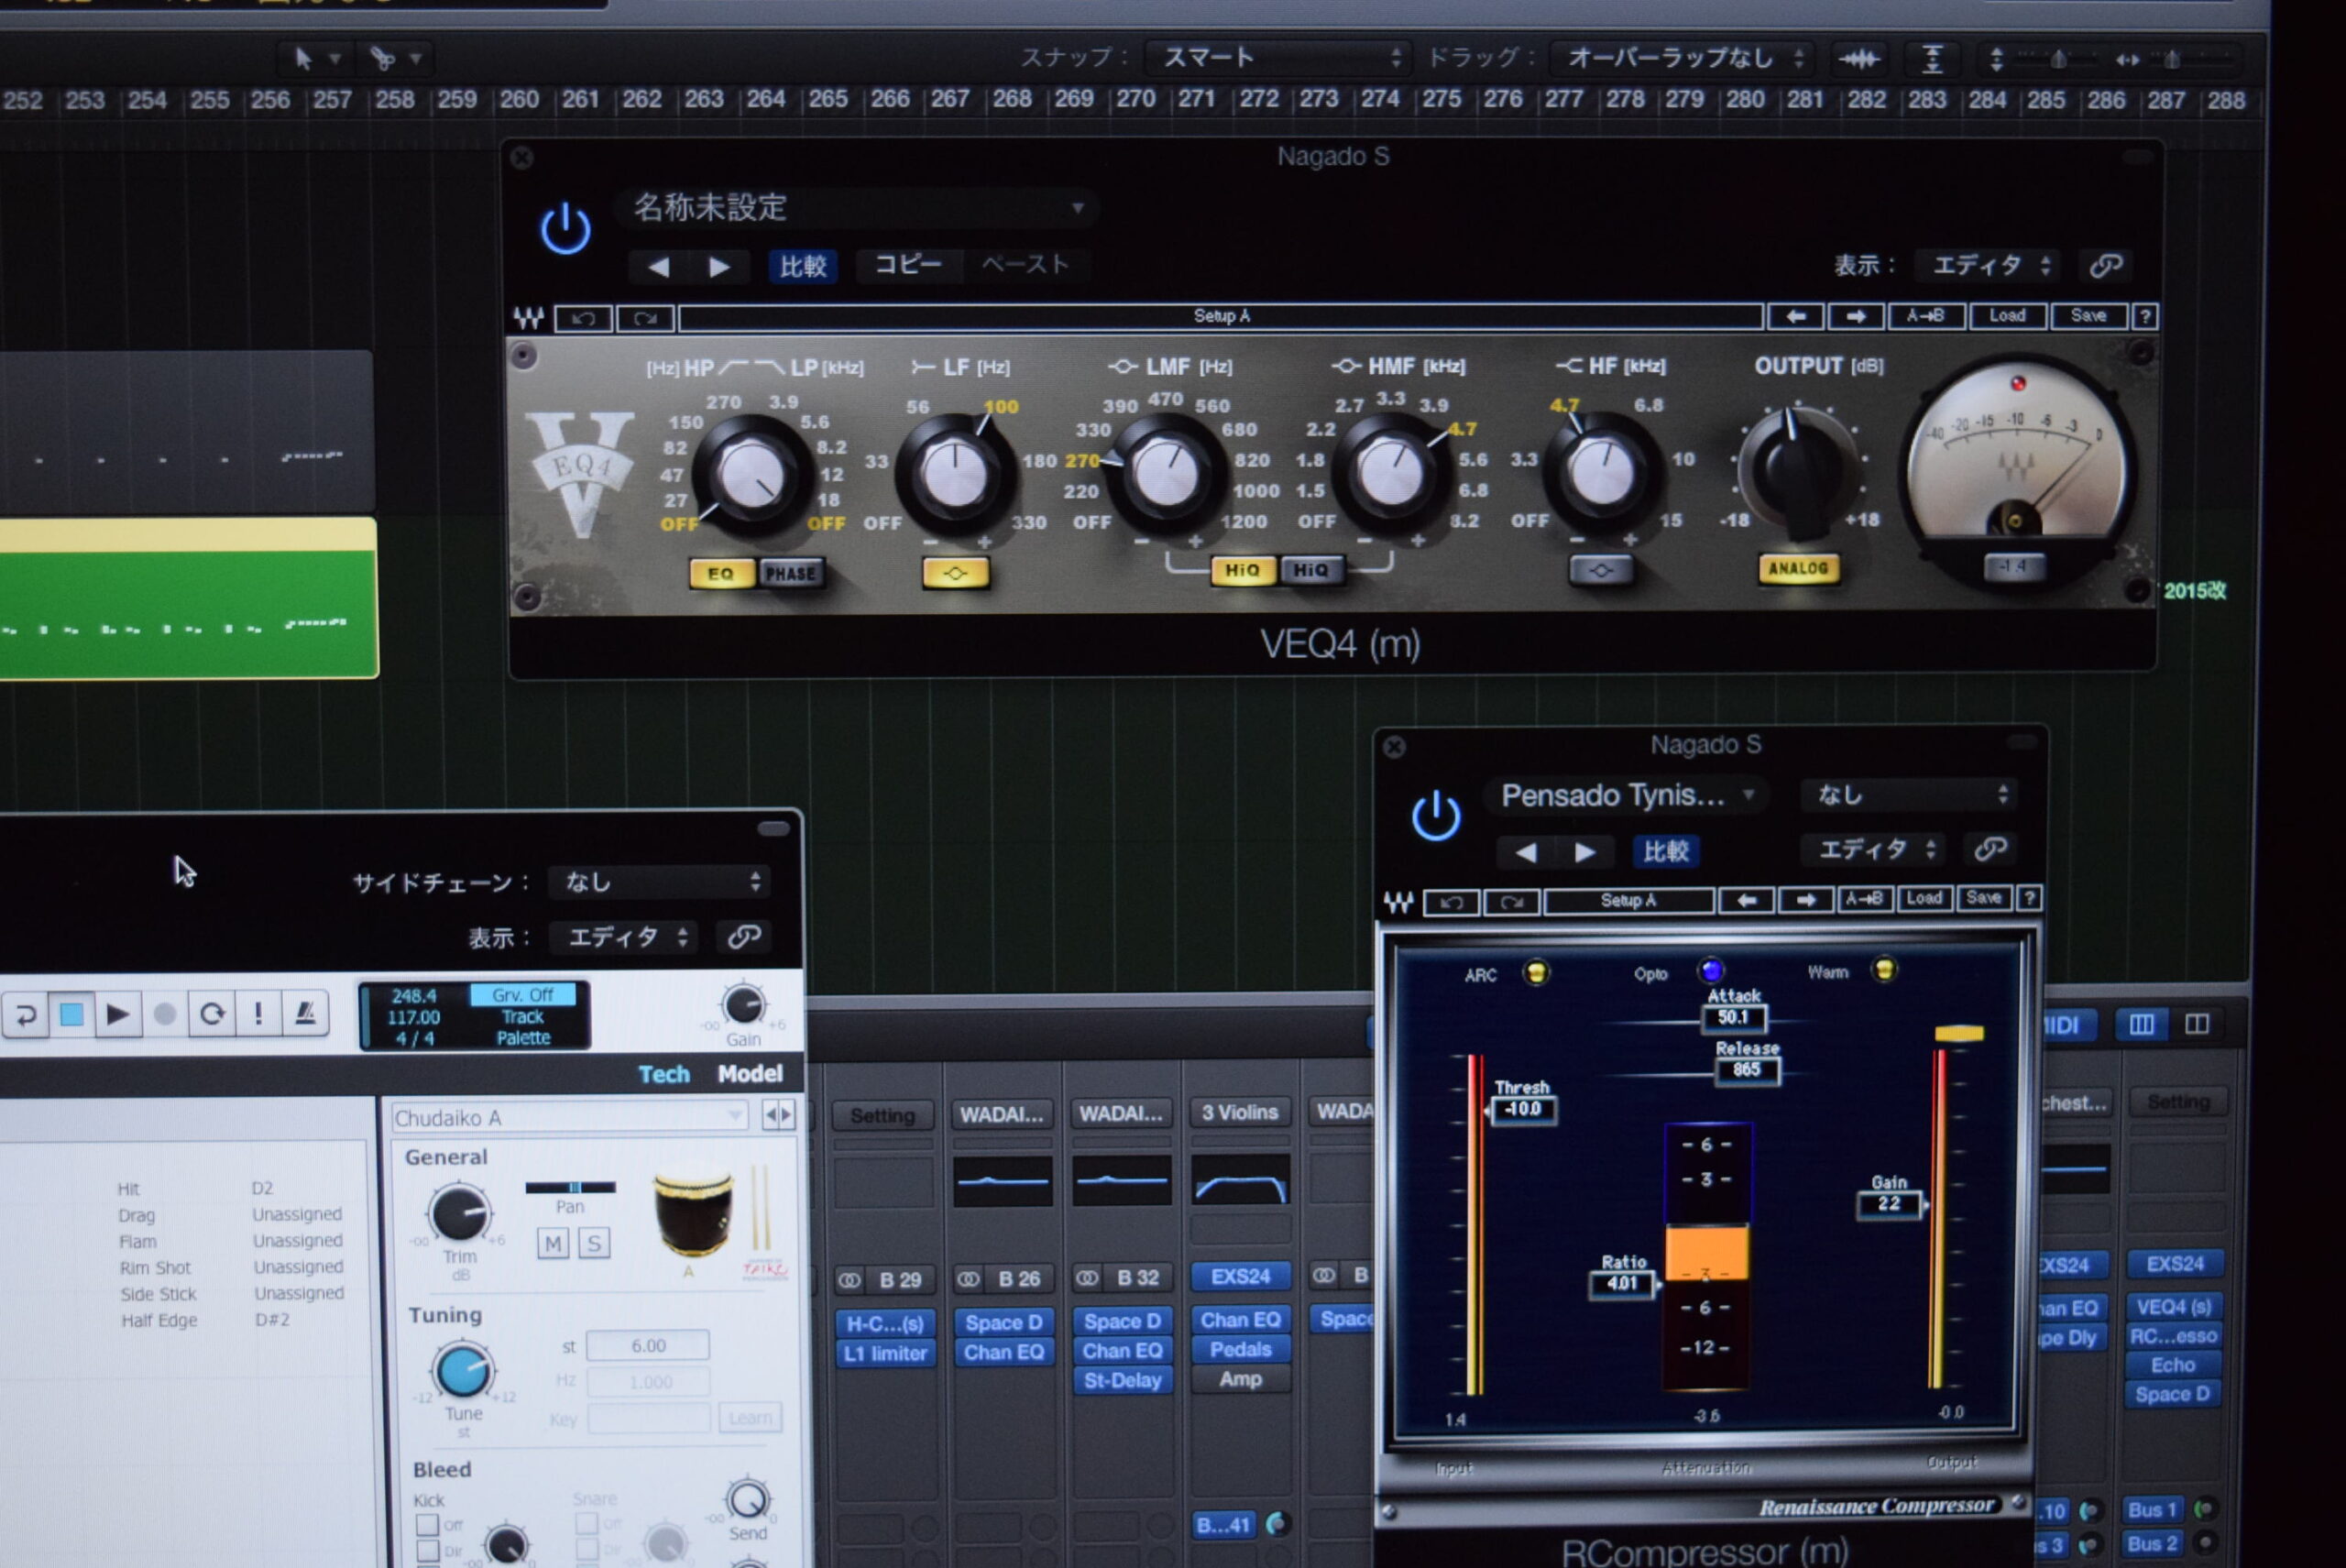Click コピー button in VEQ4 window
Image resolution: width=2346 pixels, height=1568 pixels.
click(x=908, y=264)
